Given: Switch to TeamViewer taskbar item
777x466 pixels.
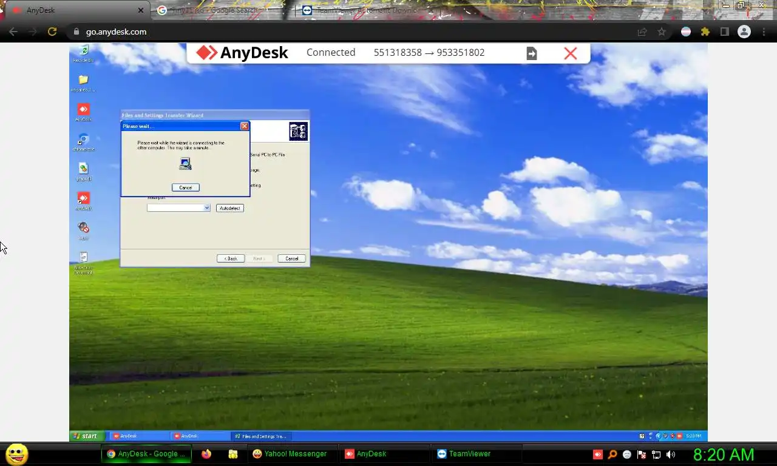Looking at the screenshot, I should click(477, 454).
